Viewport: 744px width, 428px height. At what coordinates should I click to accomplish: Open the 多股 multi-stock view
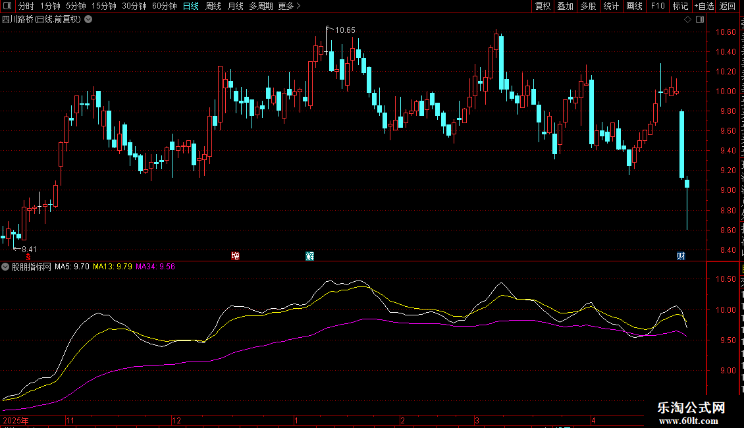pos(588,6)
